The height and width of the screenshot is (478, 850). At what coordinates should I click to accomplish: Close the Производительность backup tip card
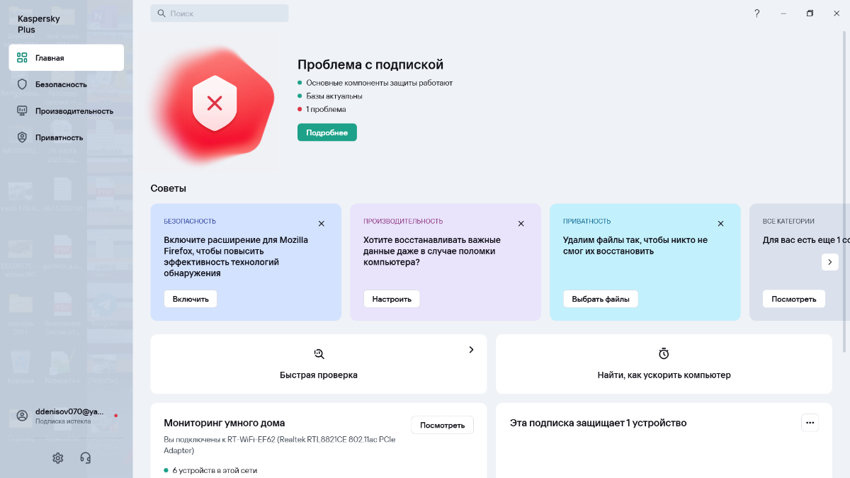521,224
